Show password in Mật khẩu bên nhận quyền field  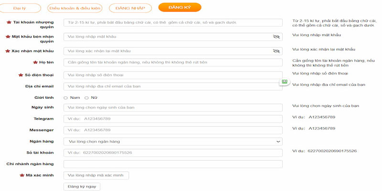[x=276, y=37]
